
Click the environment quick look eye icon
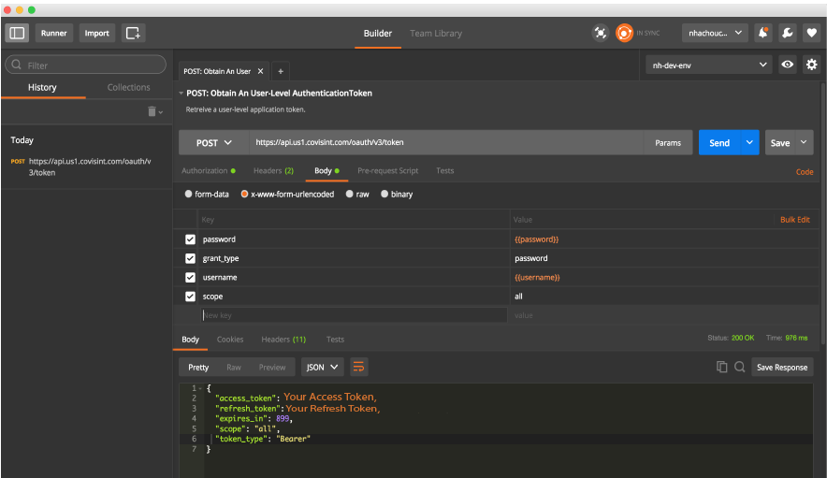click(788, 65)
